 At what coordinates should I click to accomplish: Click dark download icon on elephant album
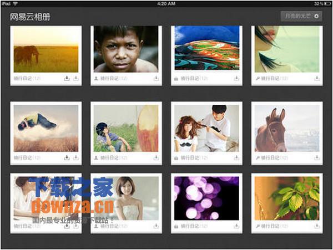tap(67, 79)
